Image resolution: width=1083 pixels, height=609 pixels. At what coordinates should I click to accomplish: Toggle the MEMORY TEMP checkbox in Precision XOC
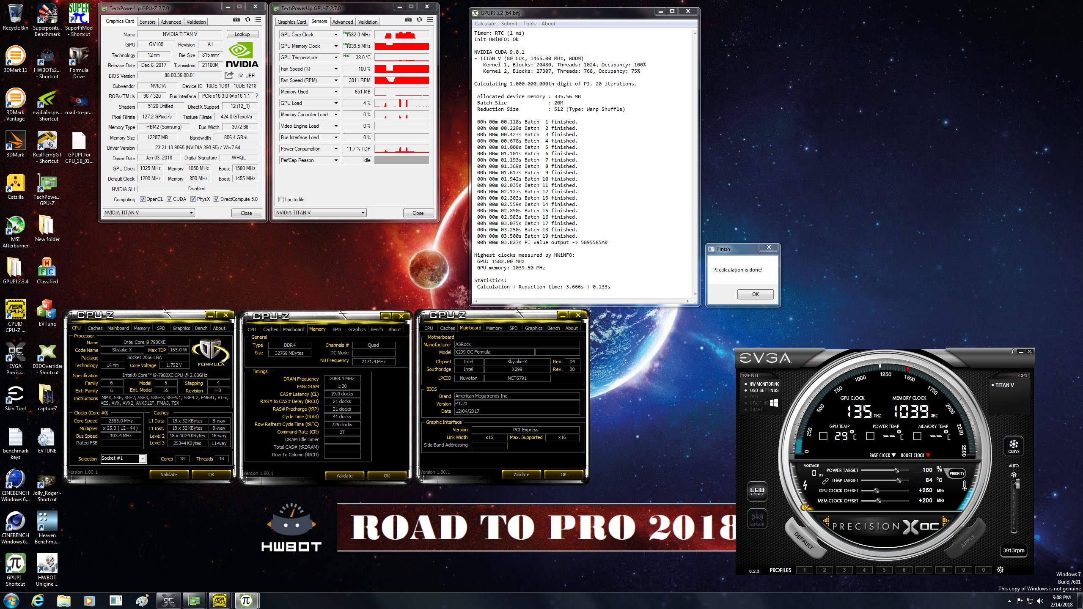[917, 436]
